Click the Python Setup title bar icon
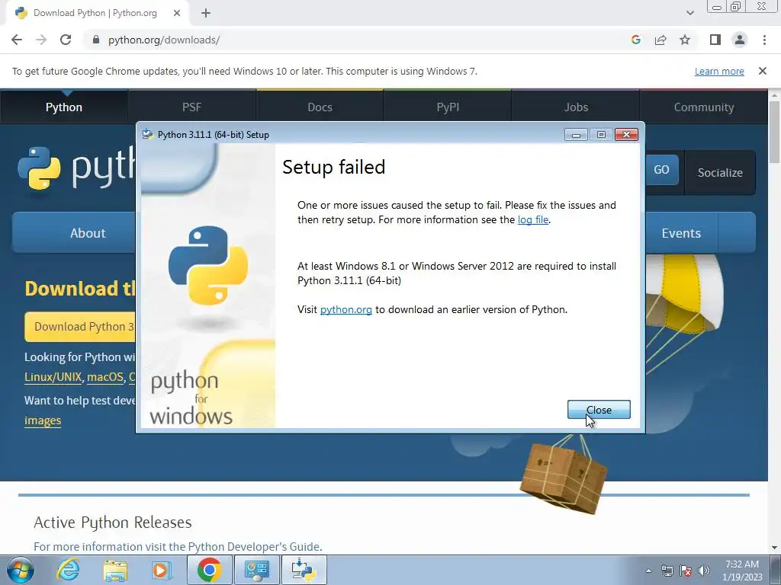This screenshot has height=585, width=781. [147, 134]
